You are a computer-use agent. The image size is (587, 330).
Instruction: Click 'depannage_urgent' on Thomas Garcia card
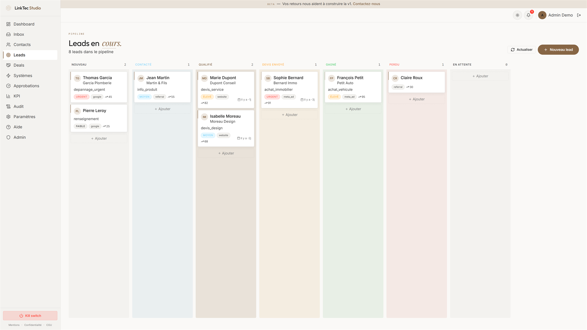point(89,89)
